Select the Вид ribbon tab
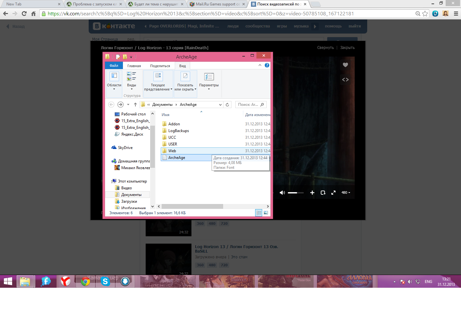Screen dimensions: 461x321 pyautogui.click(x=182, y=66)
